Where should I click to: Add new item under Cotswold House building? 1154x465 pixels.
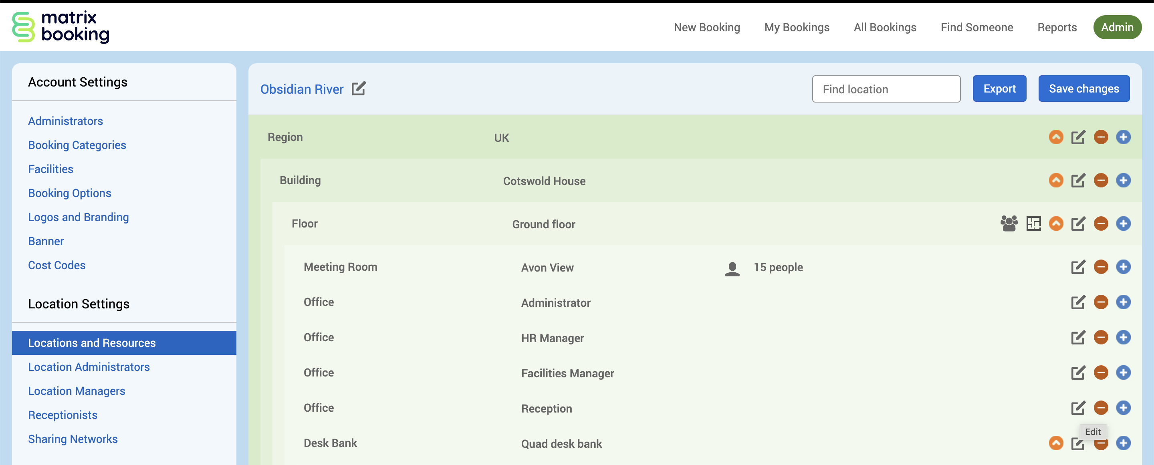tap(1123, 181)
